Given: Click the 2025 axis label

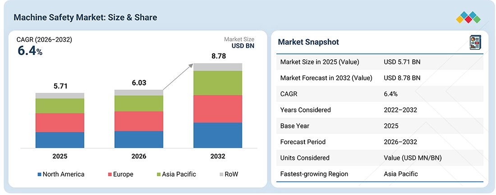Looking at the screenshot, I should tap(60, 156).
